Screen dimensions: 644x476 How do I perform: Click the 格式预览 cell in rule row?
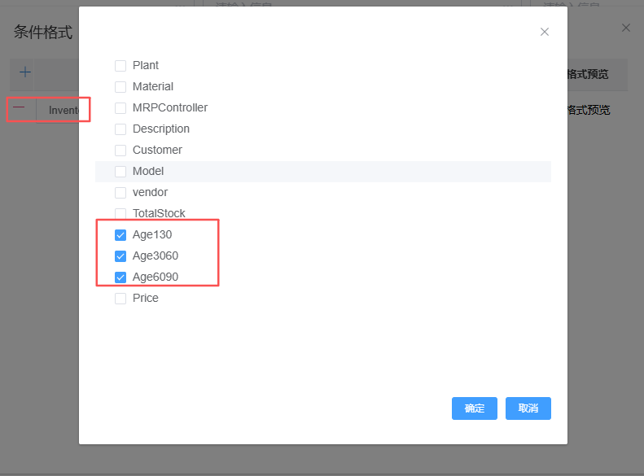click(x=589, y=110)
